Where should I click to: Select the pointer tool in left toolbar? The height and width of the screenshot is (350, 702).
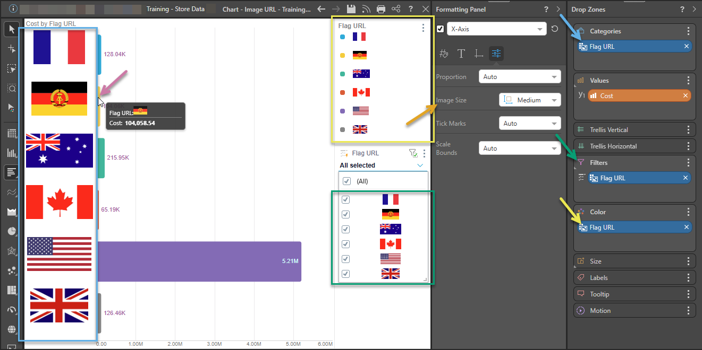pos(12,29)
